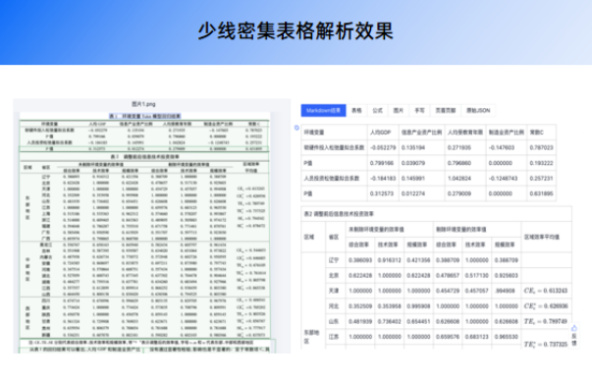The image size is (592, 382).
Task: Open the 原始JSON tab
Action: (x=478, y=111)
